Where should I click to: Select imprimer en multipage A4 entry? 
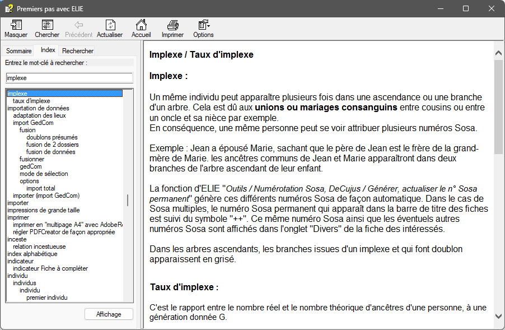(x=68, y=225)
